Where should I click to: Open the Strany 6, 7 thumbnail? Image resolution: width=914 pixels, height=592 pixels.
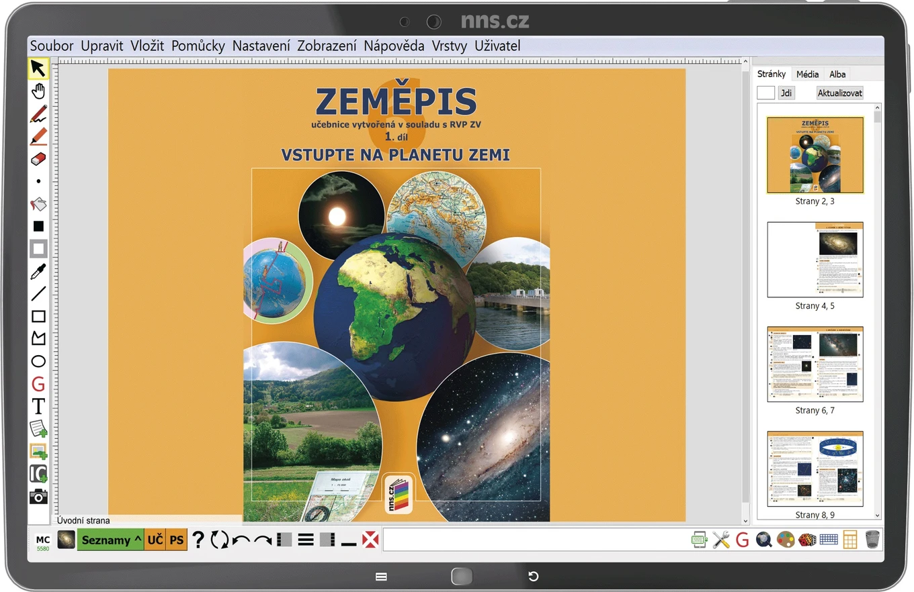tap(815, 364)
